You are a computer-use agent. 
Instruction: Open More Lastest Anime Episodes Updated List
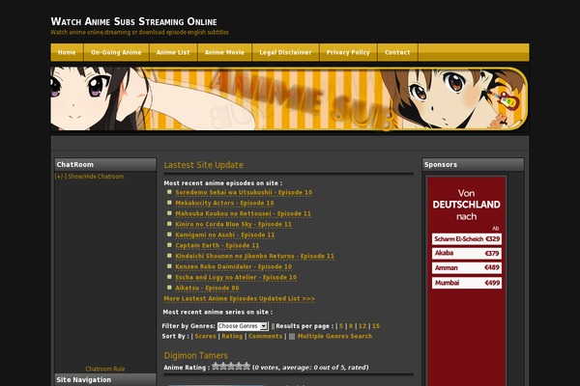(240, 298)
